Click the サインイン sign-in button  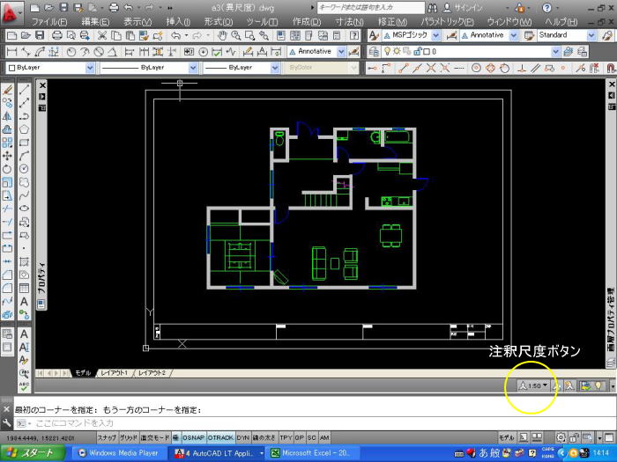pyautogui.click(x=463, y=7)
